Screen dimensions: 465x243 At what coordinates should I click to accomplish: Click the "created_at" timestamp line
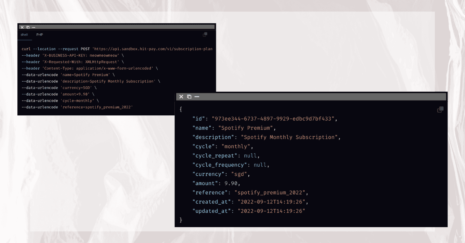click(x=250, y=202)
